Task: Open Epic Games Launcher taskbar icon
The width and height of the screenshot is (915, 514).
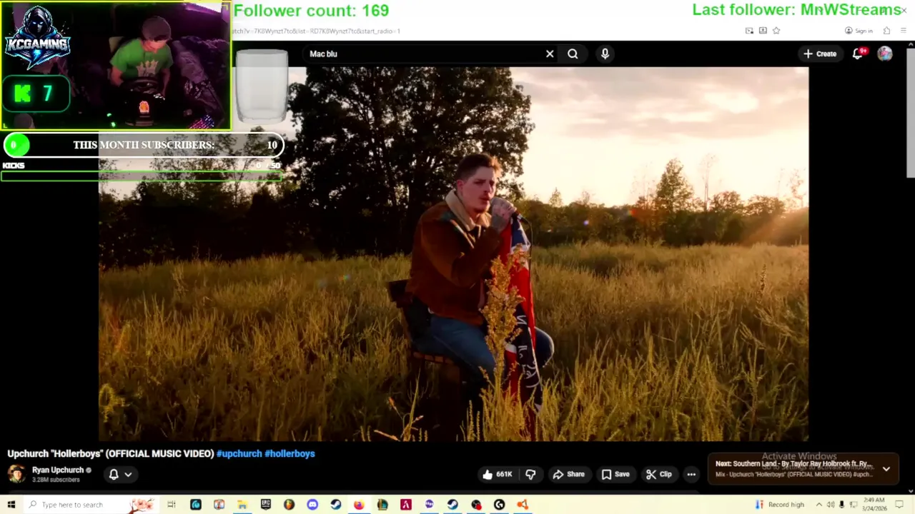Action: pos(265,505)
